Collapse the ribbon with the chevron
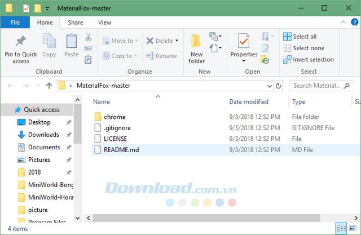This screenshot has height=235, width=361. click(x=343, y=22)
